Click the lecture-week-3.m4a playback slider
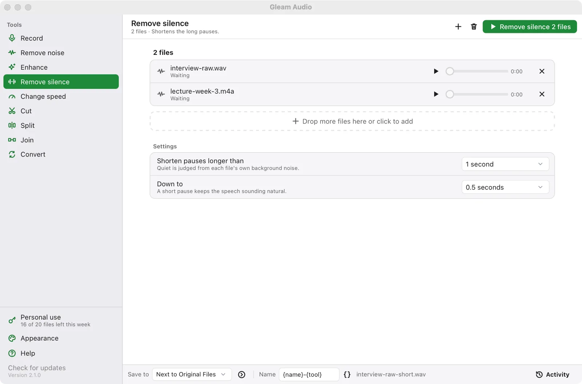 477,94
